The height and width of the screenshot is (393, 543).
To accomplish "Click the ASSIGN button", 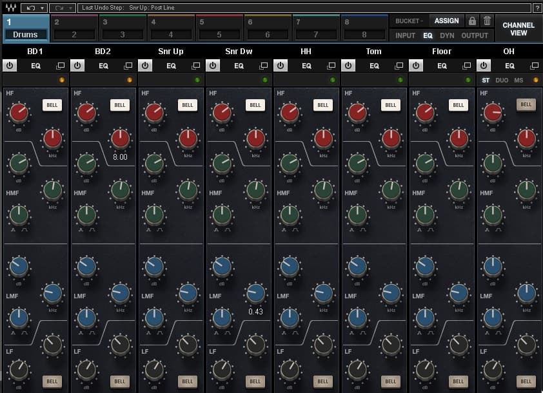I will click(x=446, y=21).
